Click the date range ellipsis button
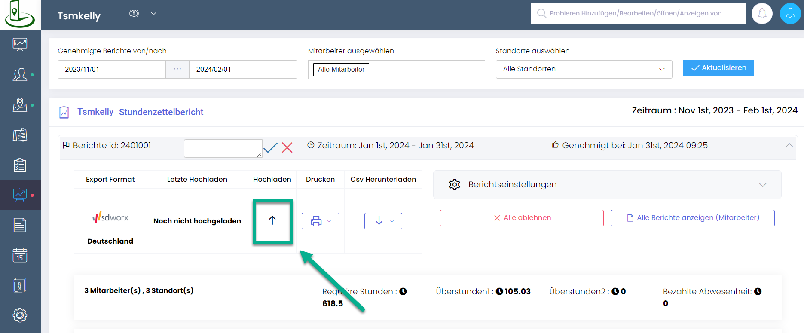 pos(177,69)
